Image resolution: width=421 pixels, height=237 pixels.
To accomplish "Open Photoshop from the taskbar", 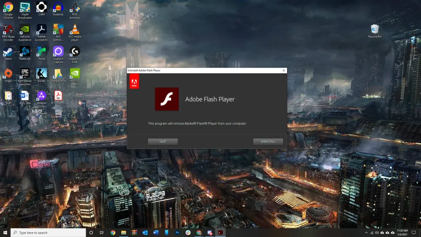I will tap(177, 233).
